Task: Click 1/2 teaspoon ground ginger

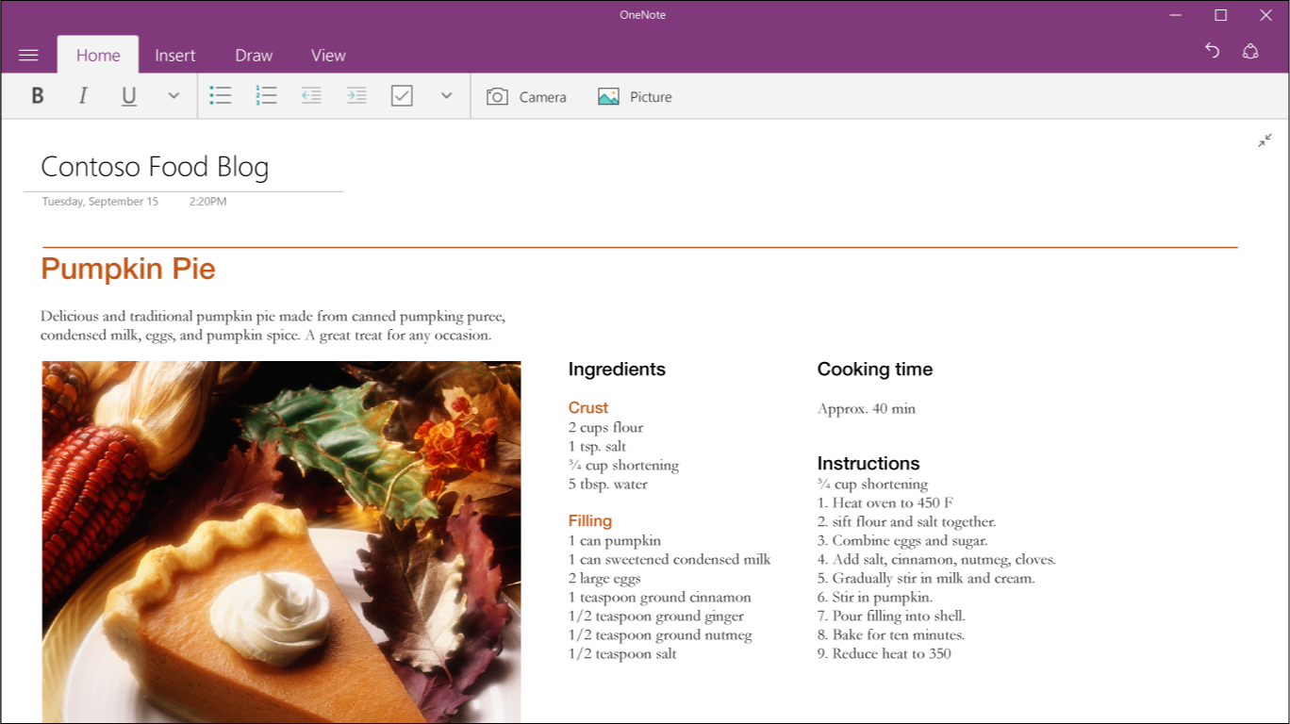Action: [656, 617]
